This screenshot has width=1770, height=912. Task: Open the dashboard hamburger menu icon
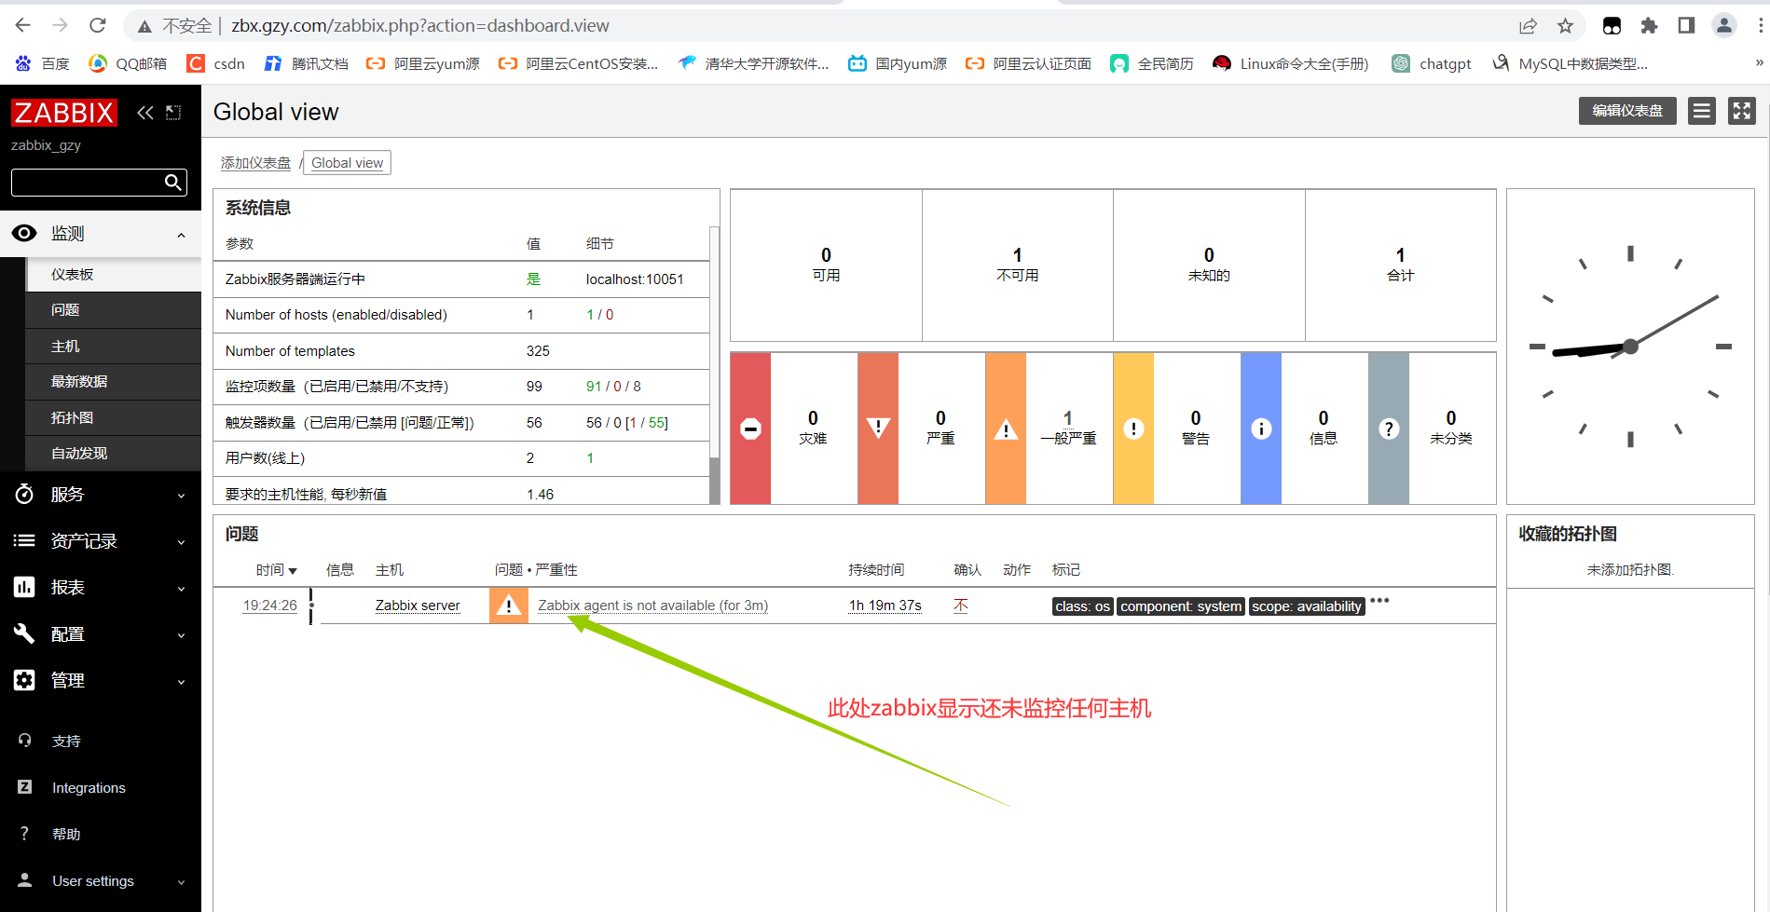click(1702, 111)
